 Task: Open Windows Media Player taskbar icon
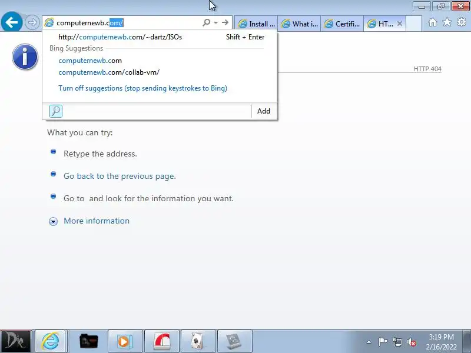[125, 341]
